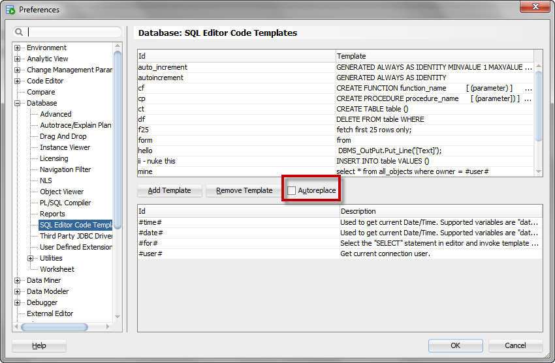Screen dimensions: 555x363
Task: Open Object Viewer preferences
Action: click(x=61, y=192)
